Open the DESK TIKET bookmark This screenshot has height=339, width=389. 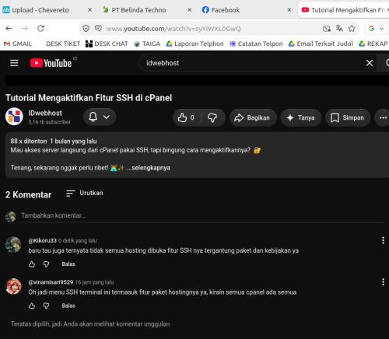pos(63,44)
